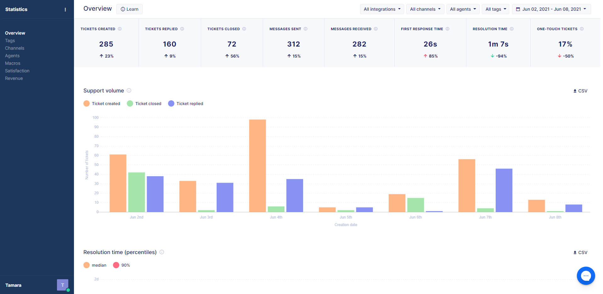Click the info icon next to Messages Received
603x294 pixels.
(375, 29)
